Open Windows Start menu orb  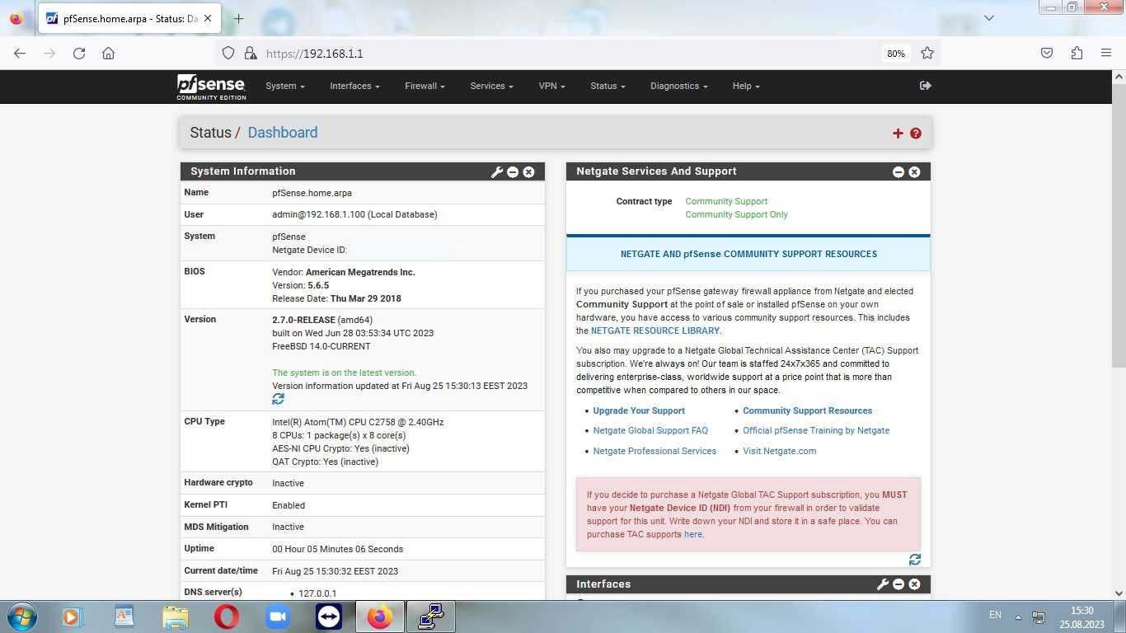21,617
